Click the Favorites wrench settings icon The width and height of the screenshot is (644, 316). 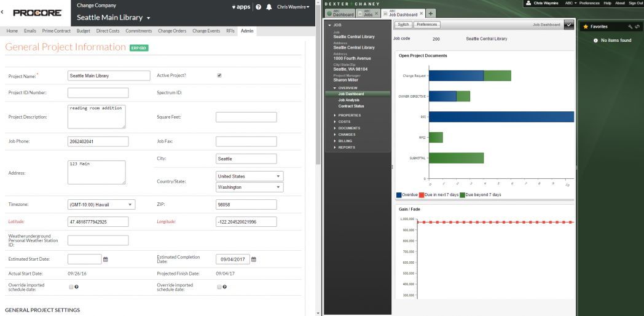click(630, 27)
